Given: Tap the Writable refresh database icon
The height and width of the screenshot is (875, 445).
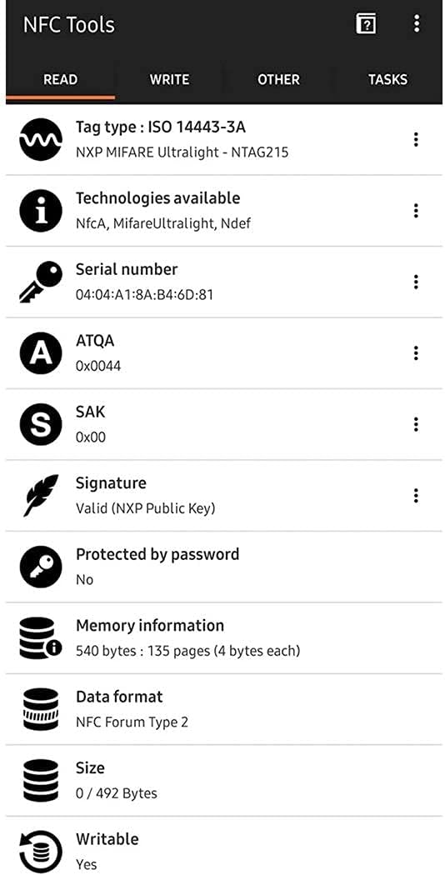Looking at the screenshot, I should (x=41, y=852).
